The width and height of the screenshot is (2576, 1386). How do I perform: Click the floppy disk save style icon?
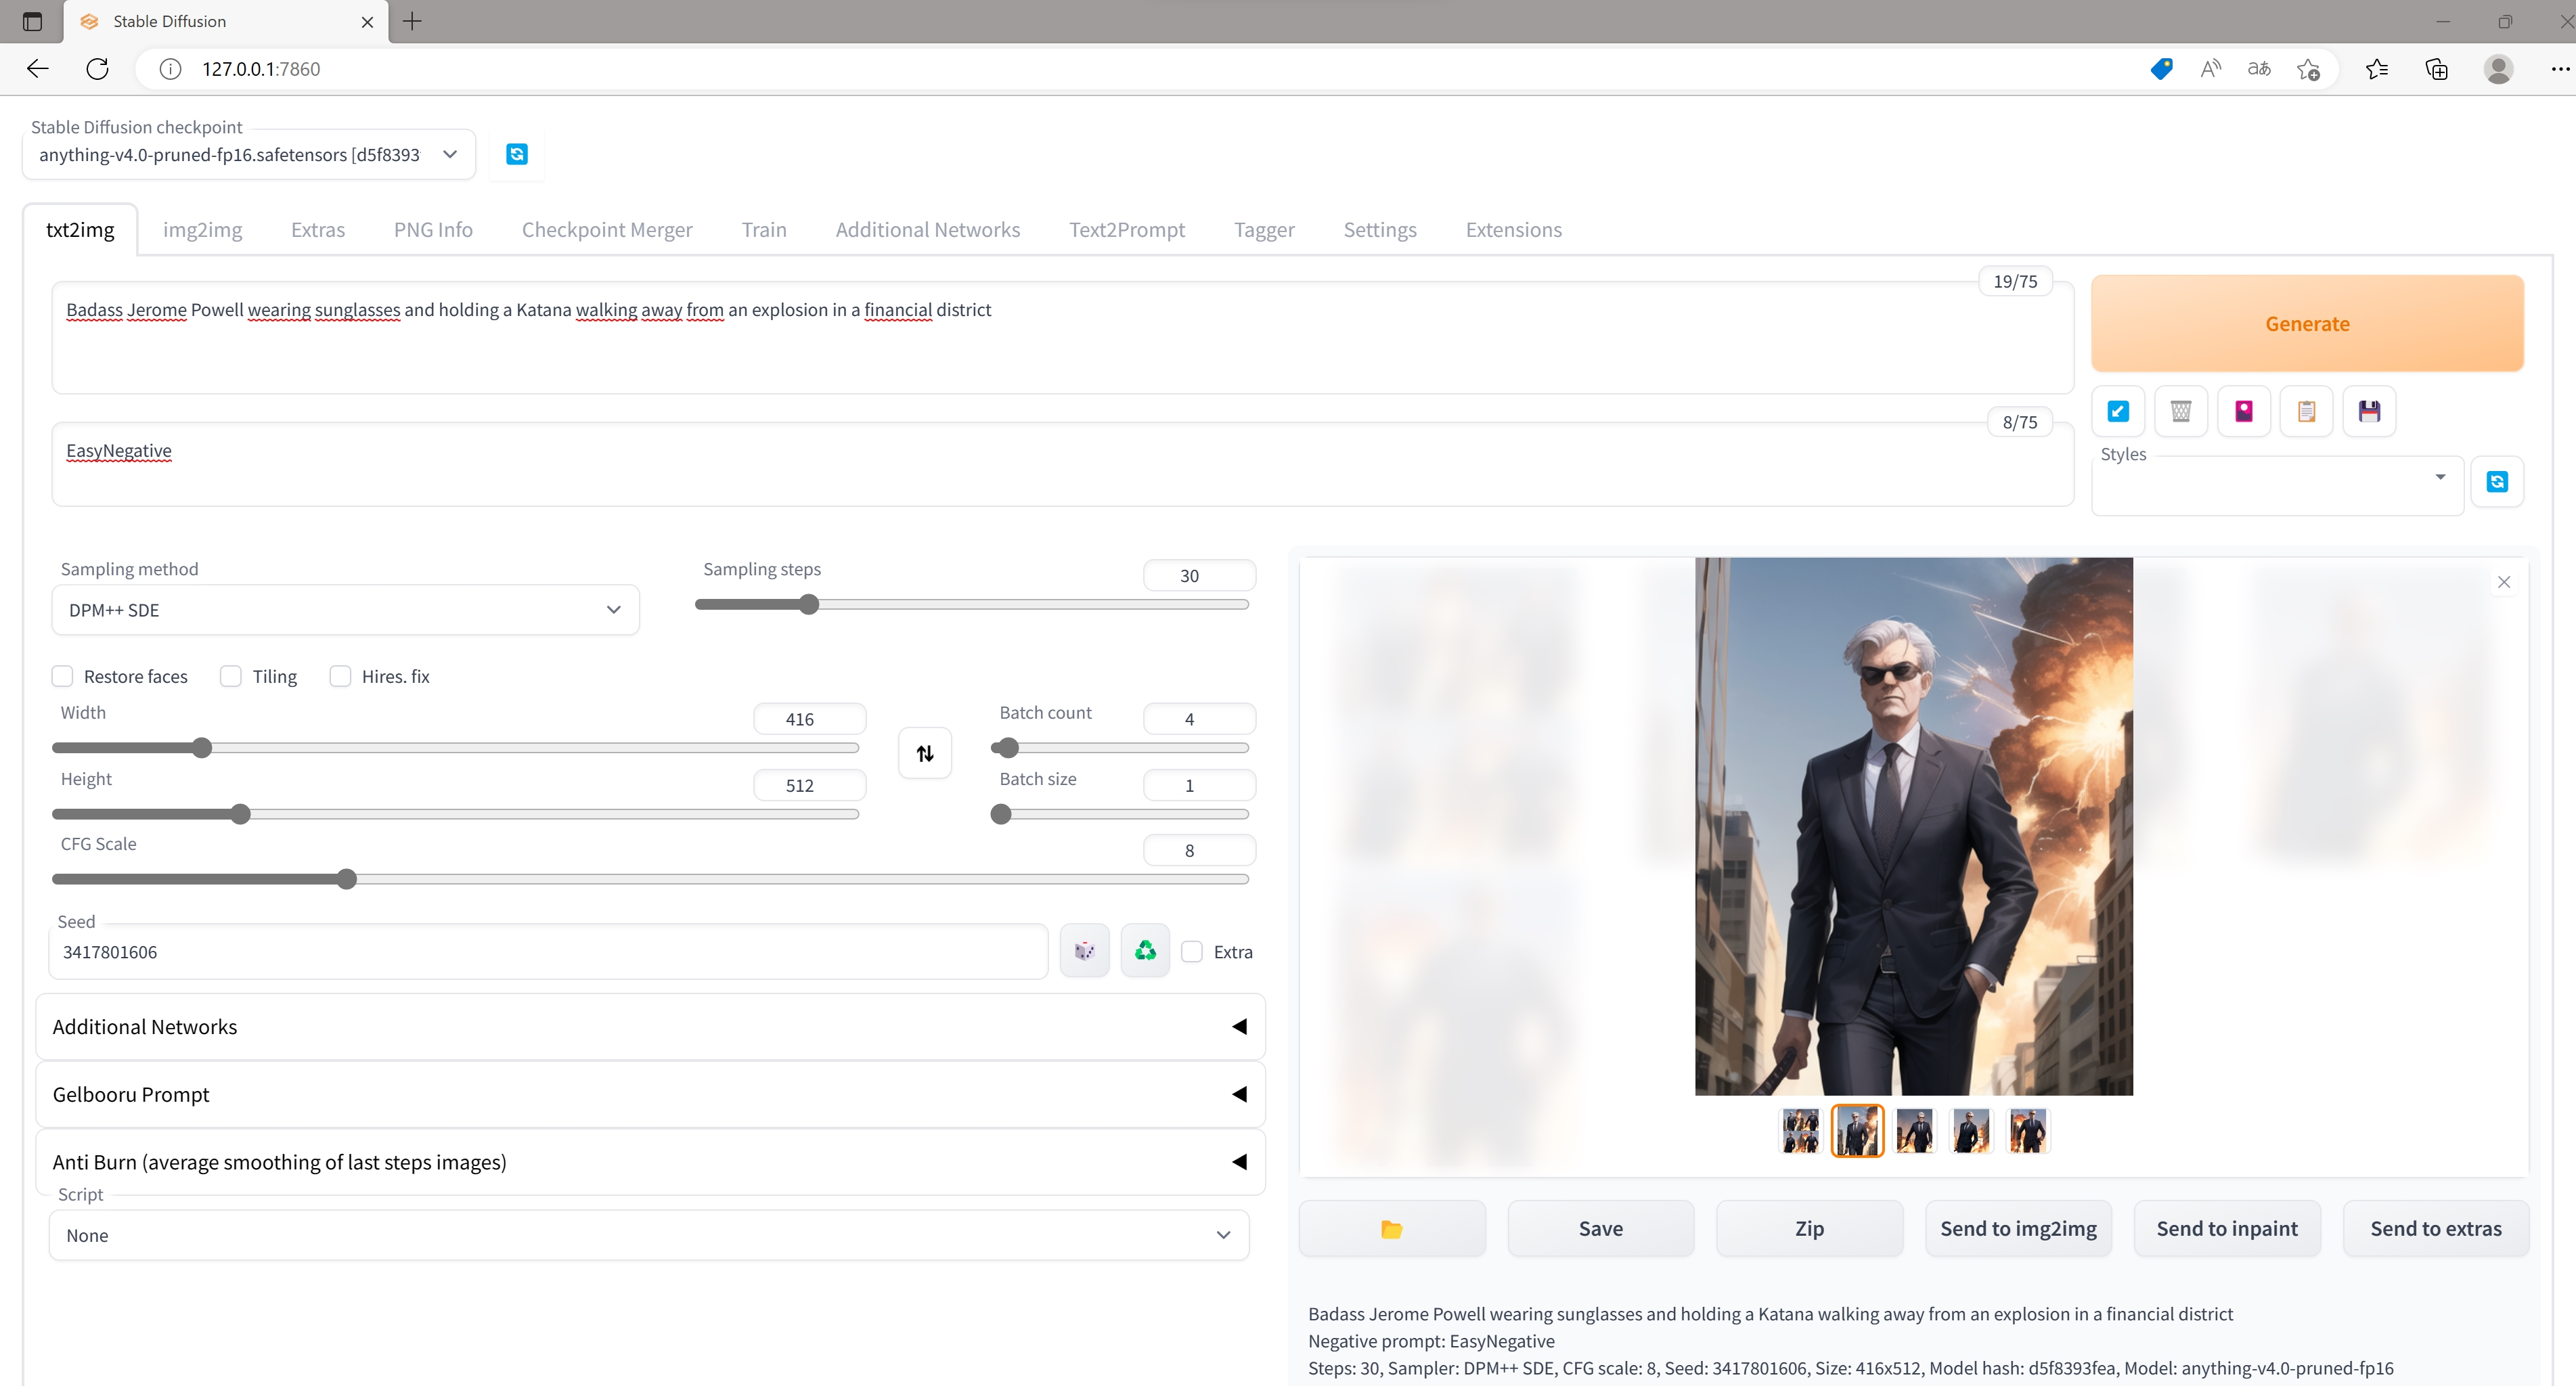pyautogui.click(x=2369, y=411)
